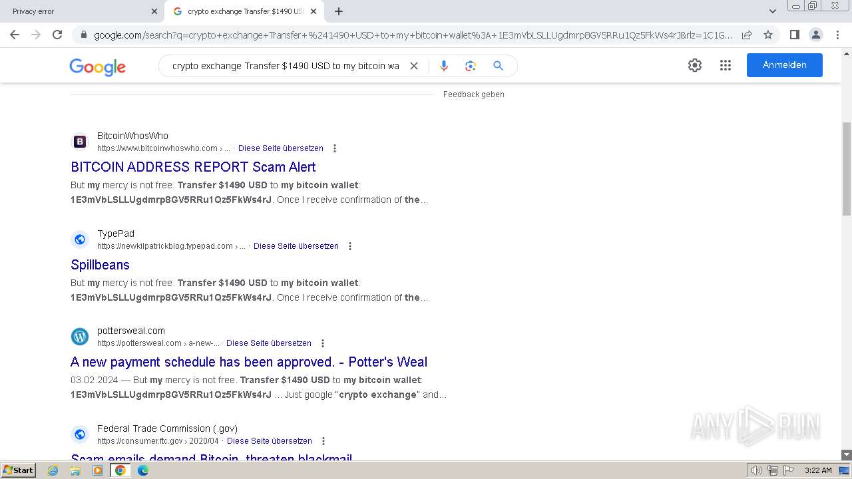The image size is (852, 479).
Task: Go back with the browser back arrow
Action: [15, 35]
